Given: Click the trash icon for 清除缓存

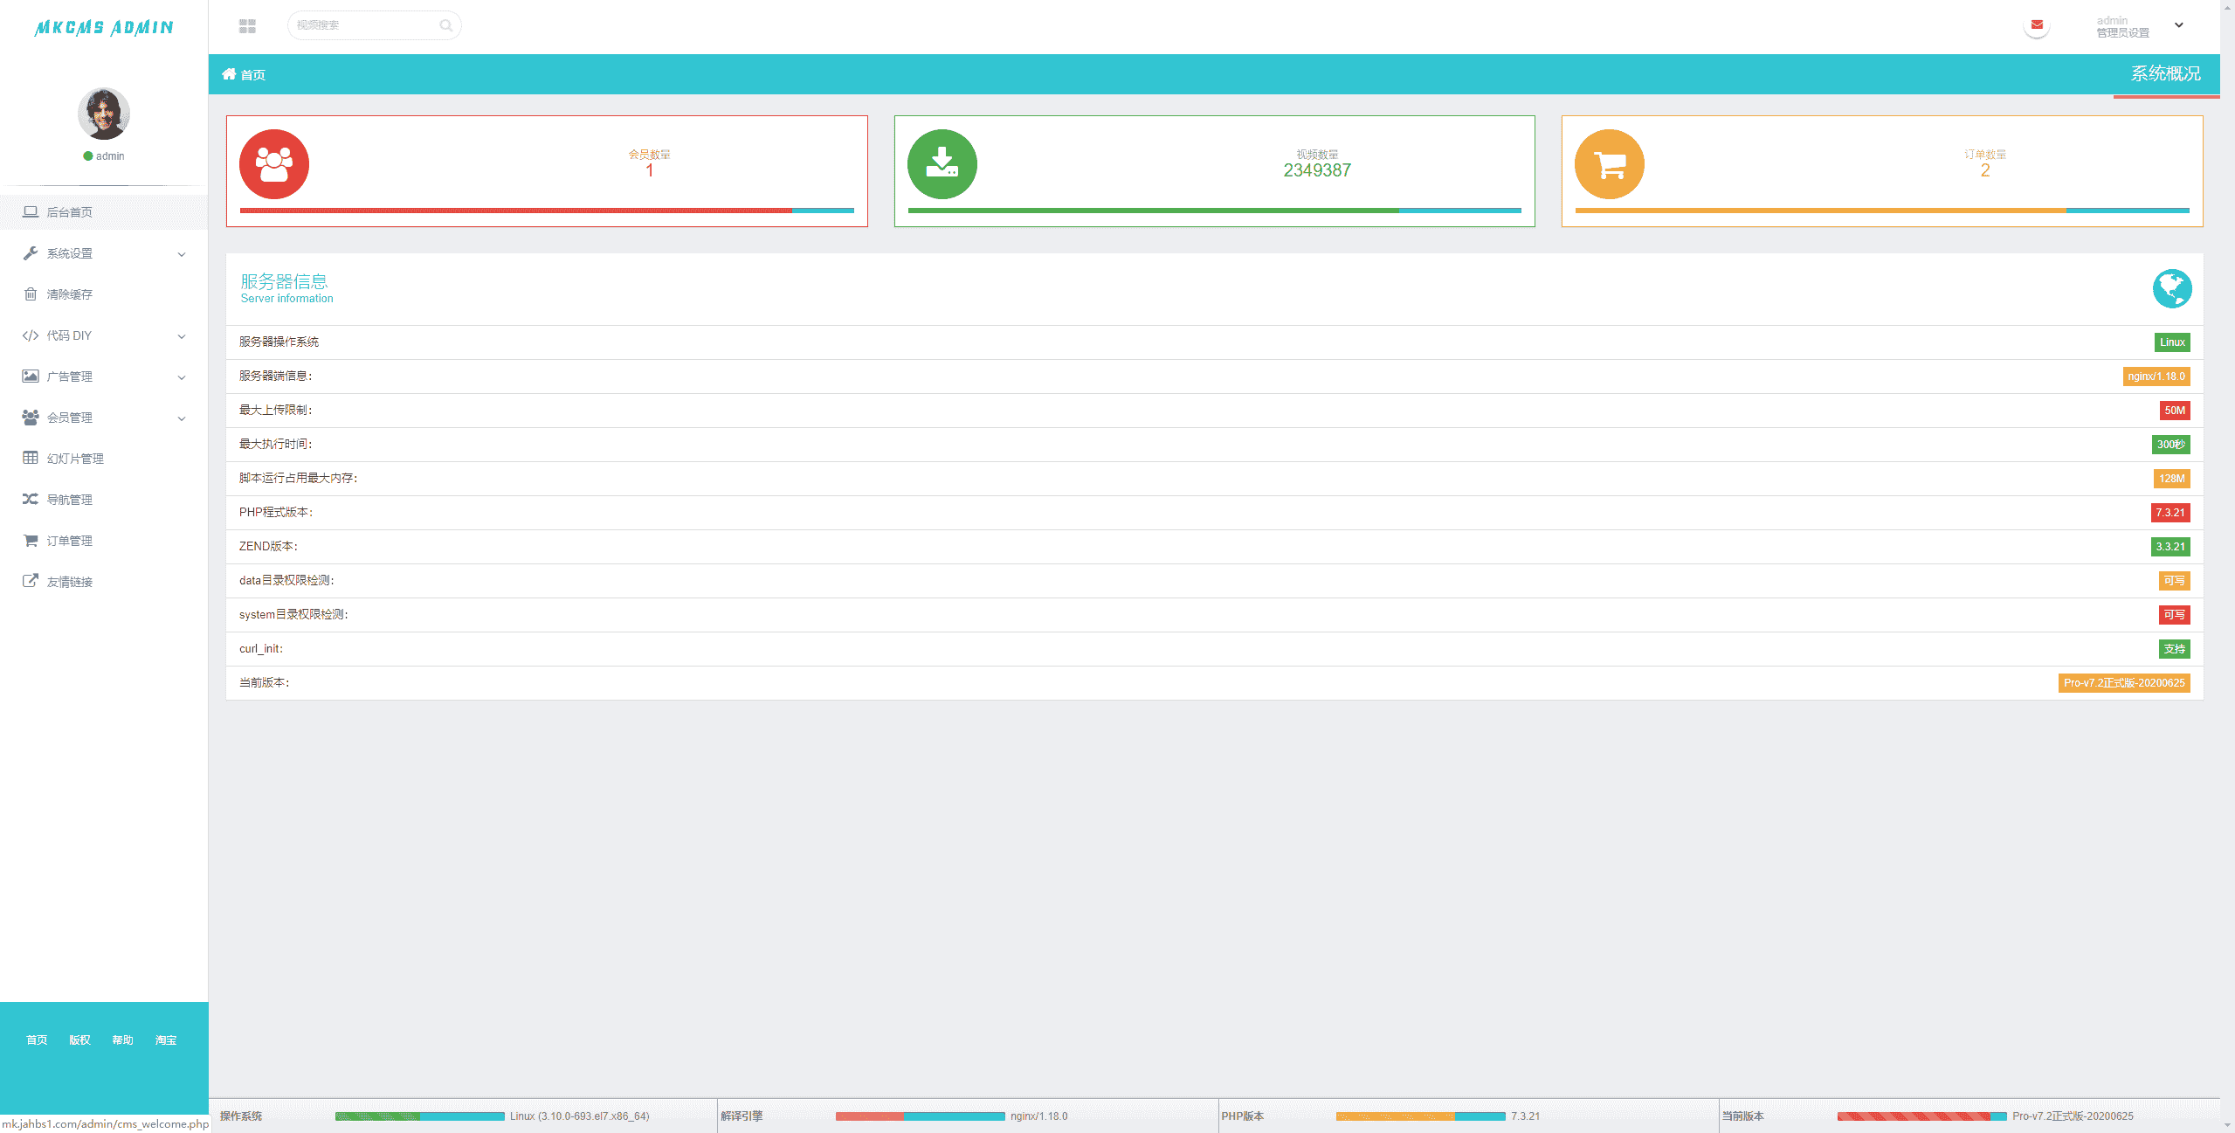Looking at the screenshot, I should coord(31,294).
